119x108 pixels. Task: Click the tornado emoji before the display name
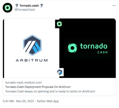(17, 6)
